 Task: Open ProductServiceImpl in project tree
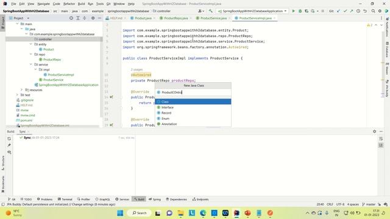coord(61,75)
